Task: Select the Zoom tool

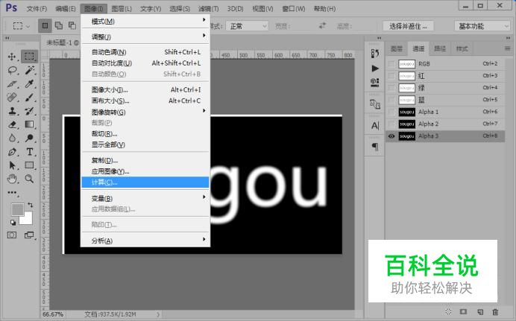Action: pyautogui.click(x=29, y=179)
